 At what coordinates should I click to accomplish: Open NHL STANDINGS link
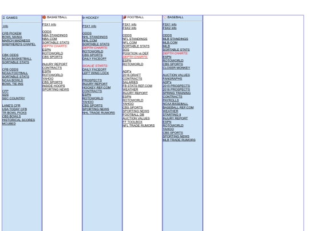(x=95, y=37)
